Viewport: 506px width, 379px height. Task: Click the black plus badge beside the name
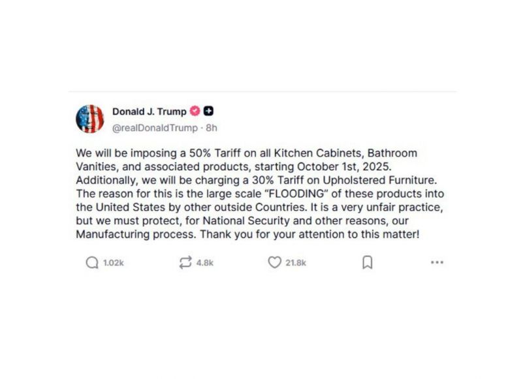pyautogui.click(x=208, y=111)
